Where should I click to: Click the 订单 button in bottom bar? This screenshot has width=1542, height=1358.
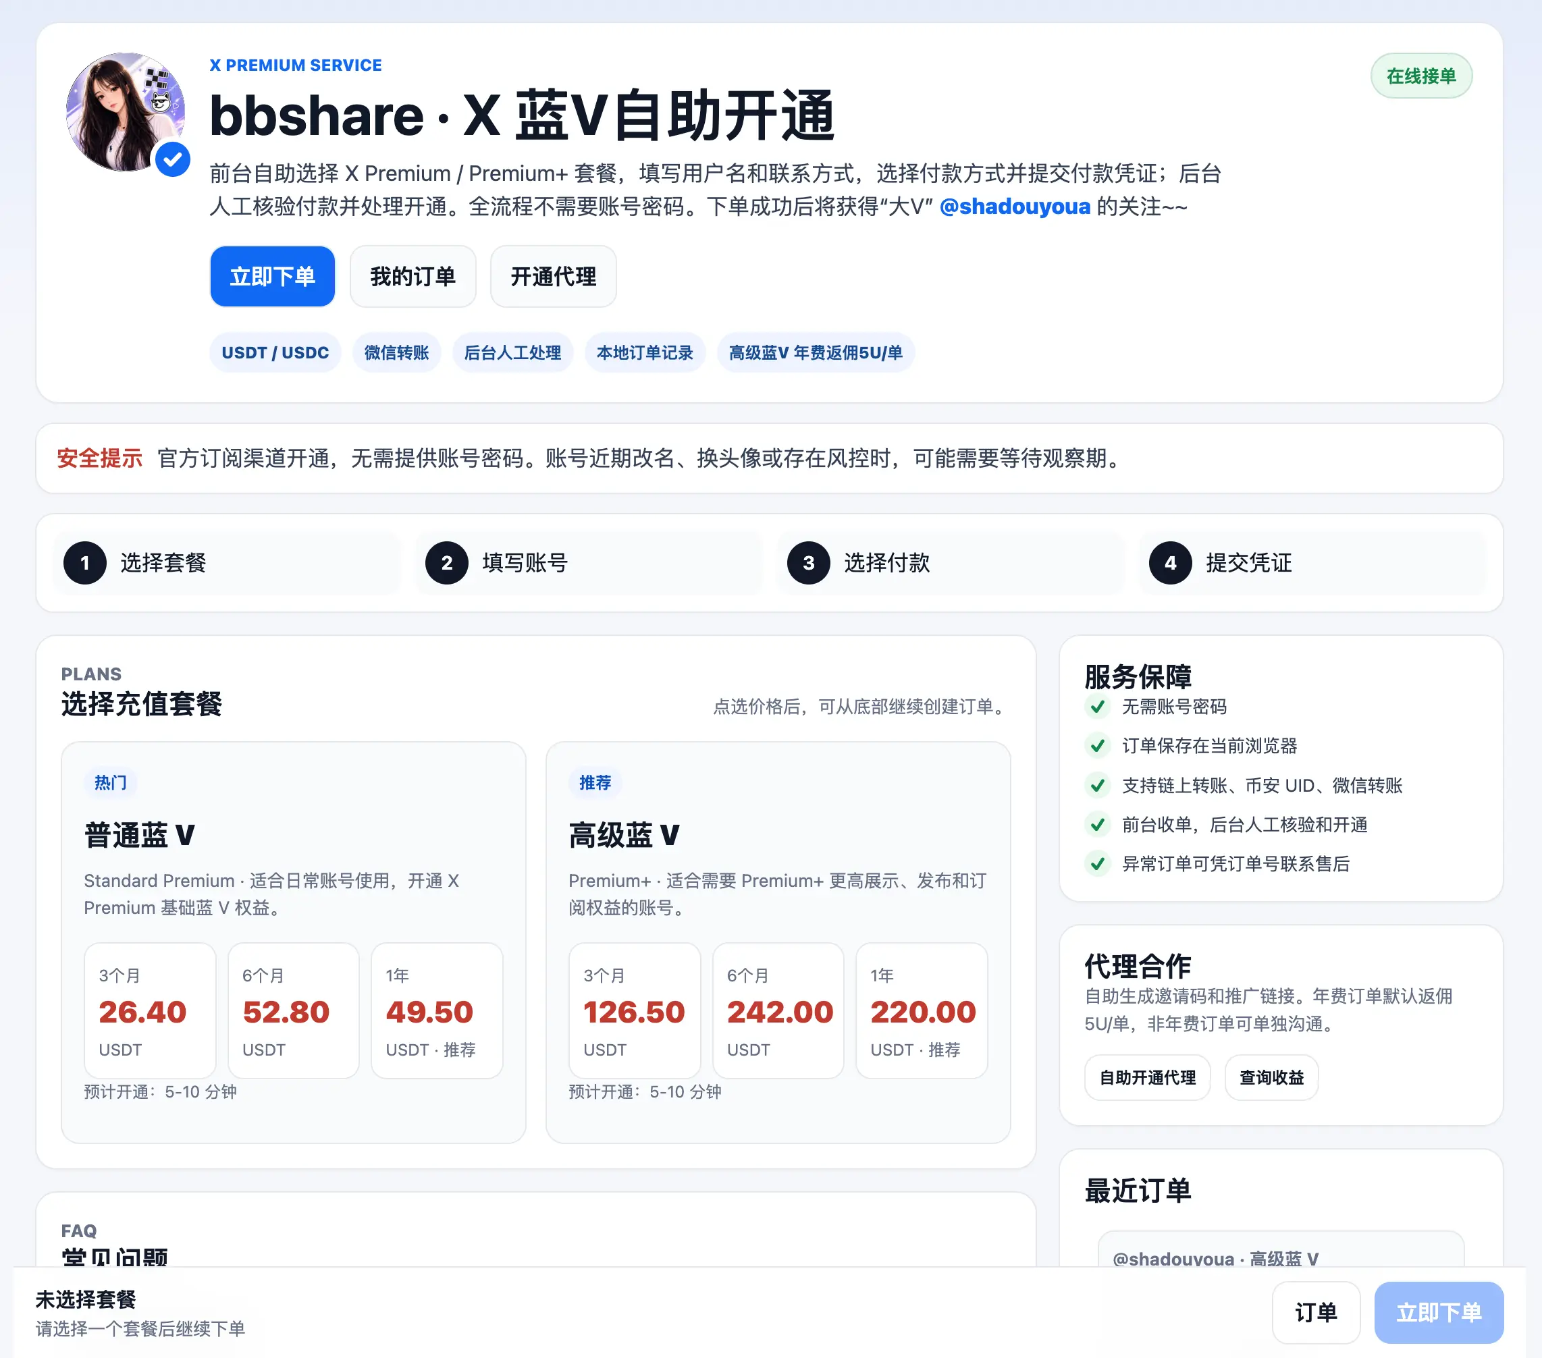[1316, 1313]
